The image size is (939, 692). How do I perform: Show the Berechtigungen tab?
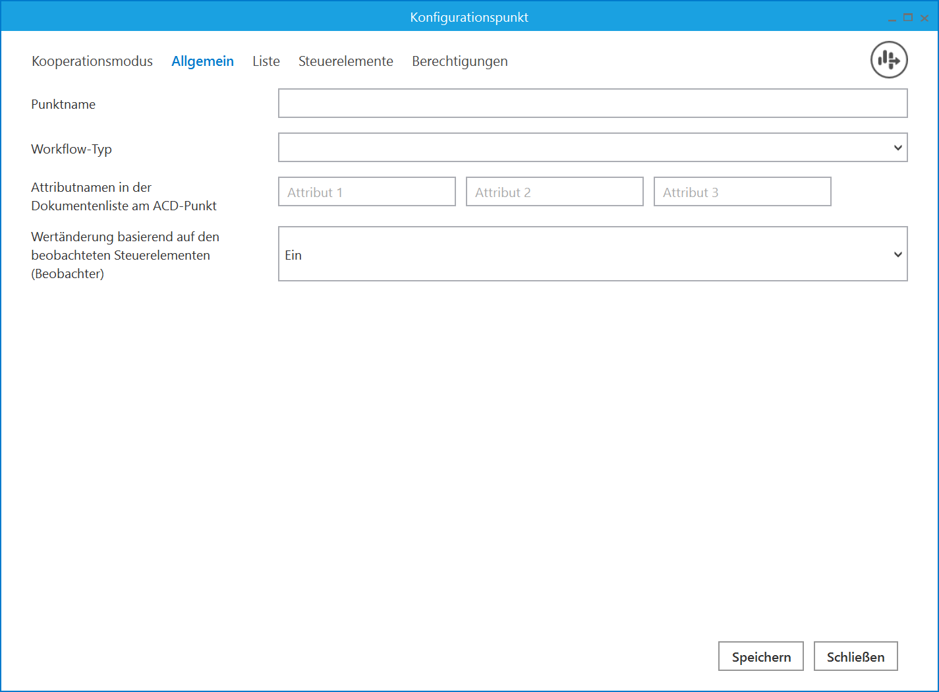pyautogui.click(x=459, y=61)
